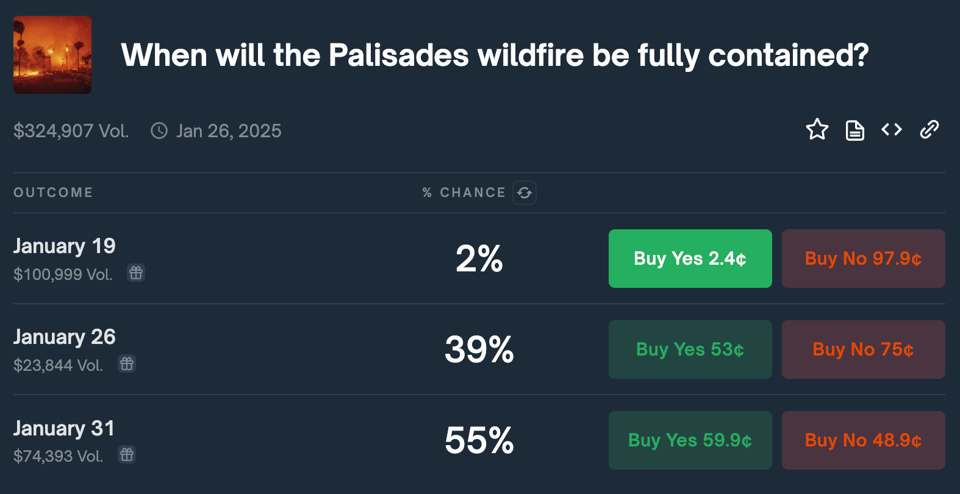This screenshot has width=960, height=494.
Task: Copy the market link icon
Action: click(x=929, y=129)
